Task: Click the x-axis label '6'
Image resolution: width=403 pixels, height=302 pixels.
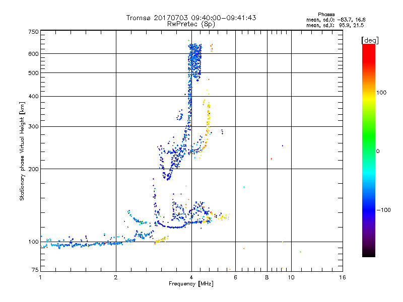Action: pos(235,277)
